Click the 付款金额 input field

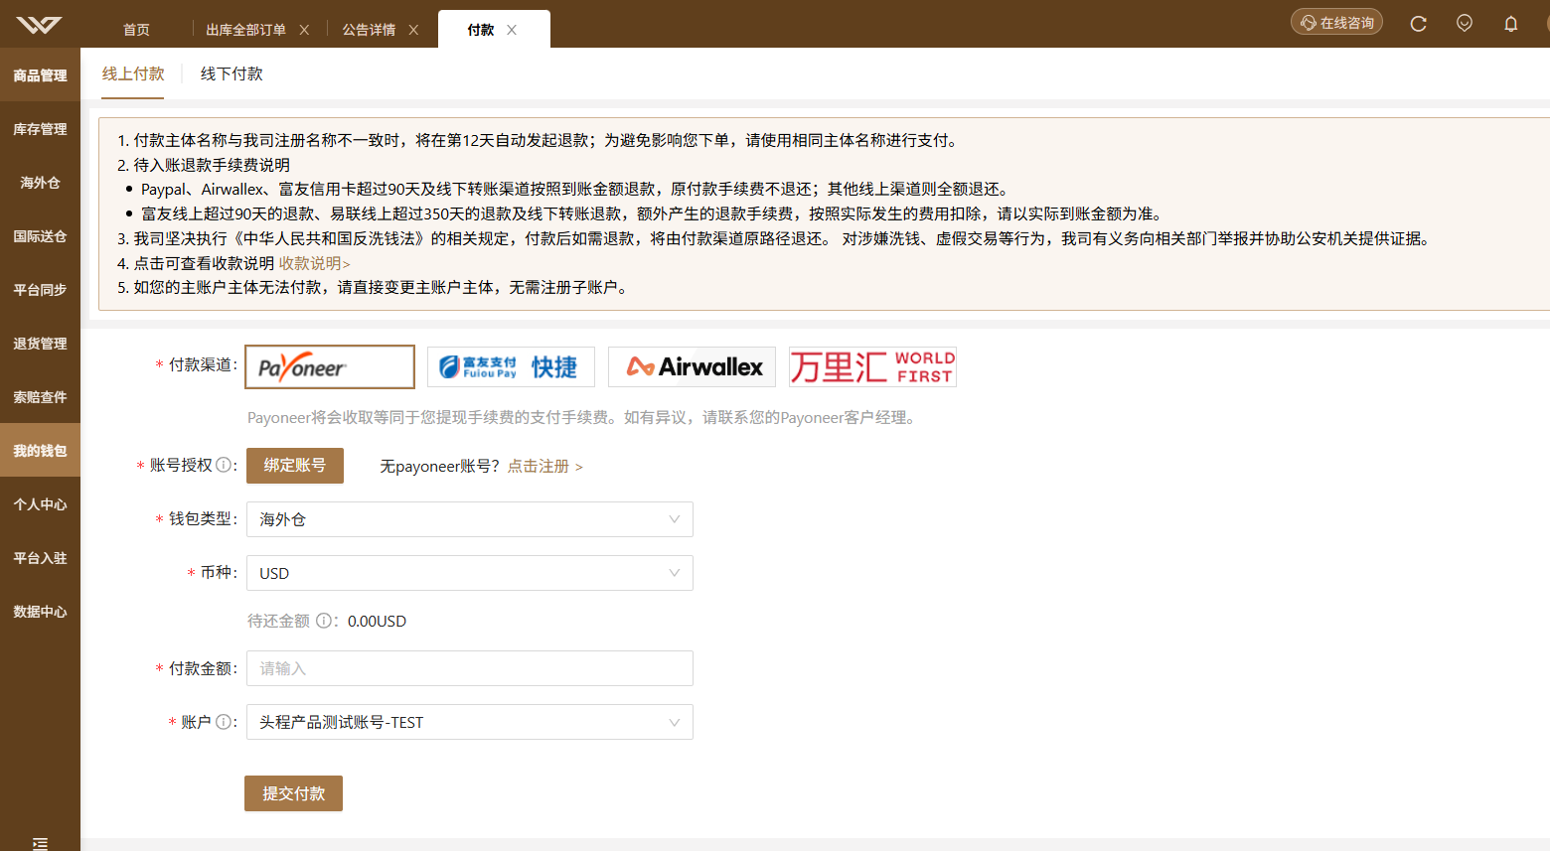469,668
